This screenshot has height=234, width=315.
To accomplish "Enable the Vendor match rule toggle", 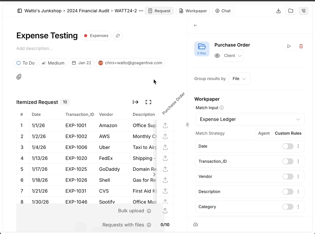I will point(288,177).
